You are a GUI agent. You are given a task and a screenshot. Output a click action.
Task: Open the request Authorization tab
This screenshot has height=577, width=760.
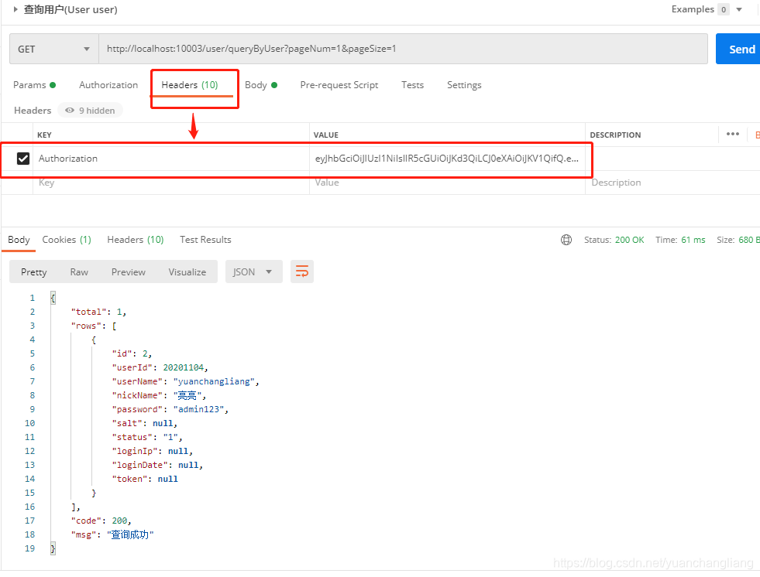tap(108, 85)
